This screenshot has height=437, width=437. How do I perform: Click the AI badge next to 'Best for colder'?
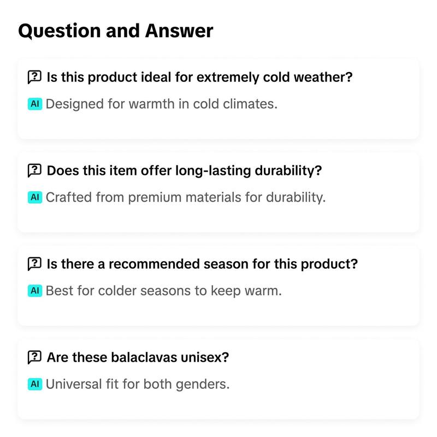coord(35,291)
